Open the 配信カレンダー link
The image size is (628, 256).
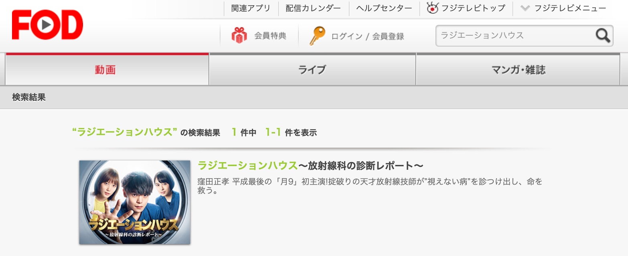click(313, 8)
